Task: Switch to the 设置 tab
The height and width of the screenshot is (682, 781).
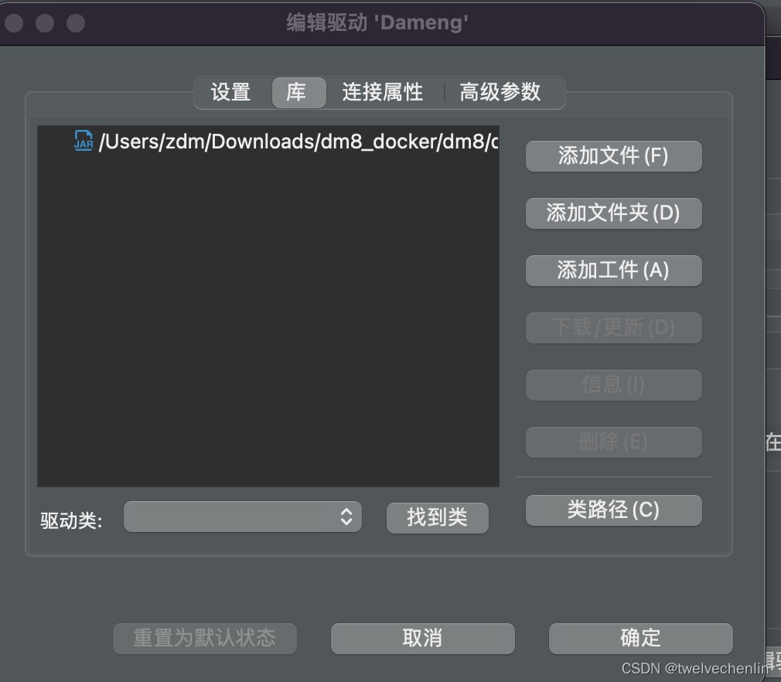Action: (230, 92)
